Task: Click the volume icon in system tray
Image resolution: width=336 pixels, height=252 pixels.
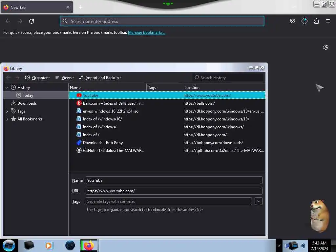Action: [303, 246]
